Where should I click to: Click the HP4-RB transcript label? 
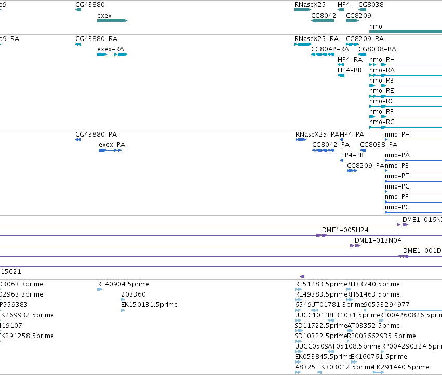point(350,70)
